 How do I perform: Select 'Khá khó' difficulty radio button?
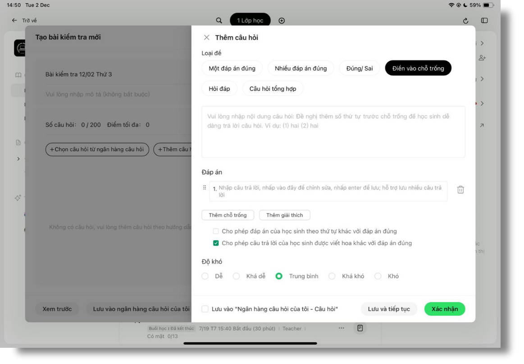(332, 277)
